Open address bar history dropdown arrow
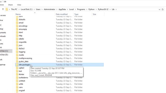The height and width of the screenshot is (93, 166). pyautogui.click(x=160, y=10)
